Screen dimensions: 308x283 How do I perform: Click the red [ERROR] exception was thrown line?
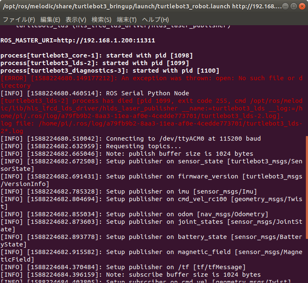tap(151, 82)
